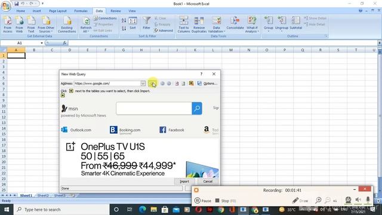Click recorder zoom in magnifier
The width and height of the screenshot is (382, 215).
(318, 201)
